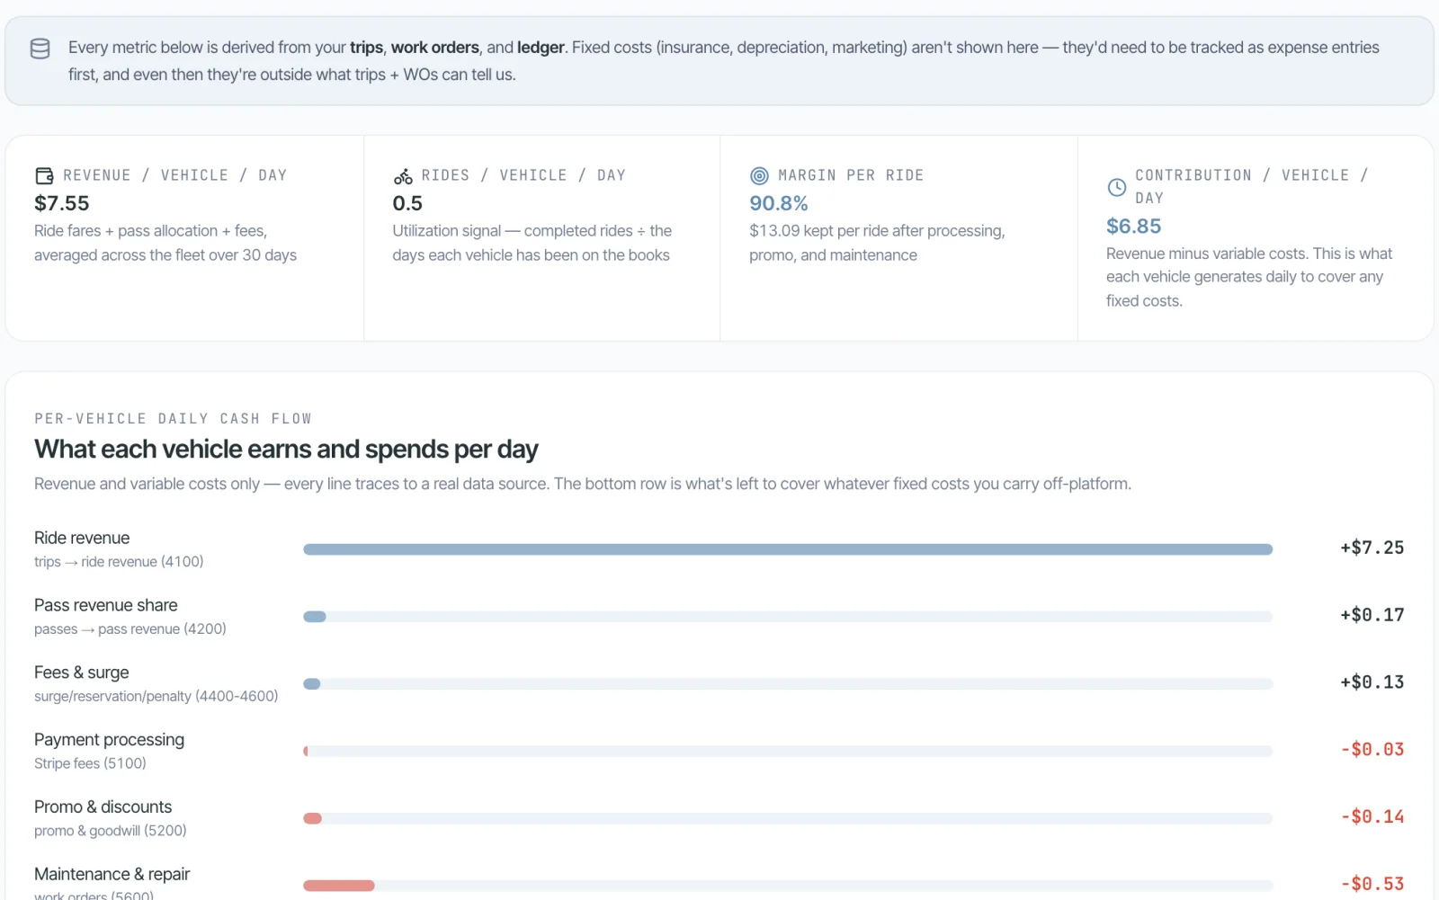
Task: Click 'Stripe fees (5100)' source text
Action: coord(90,764)
